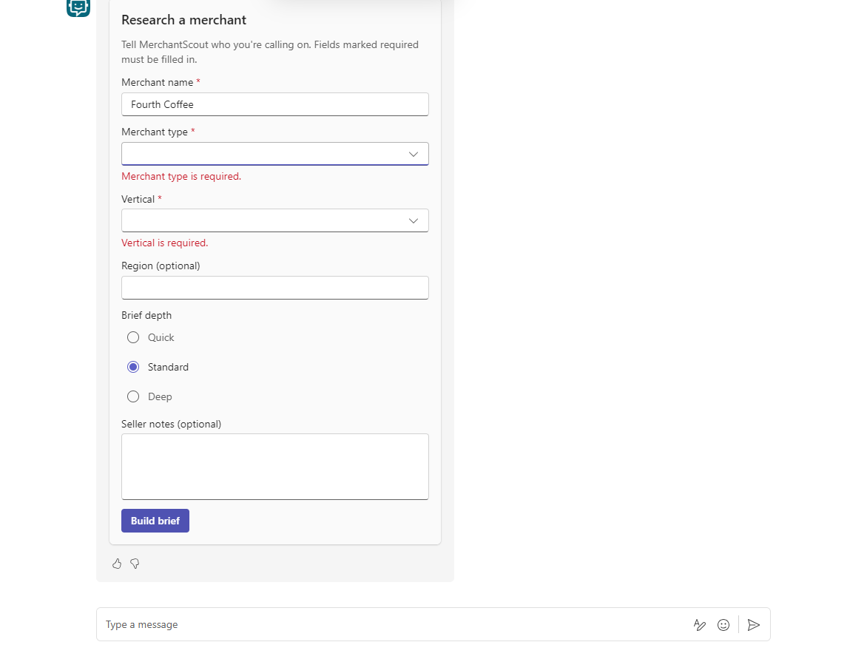Click the 'Region (optional)' label
867x659 pixels.
161,266
